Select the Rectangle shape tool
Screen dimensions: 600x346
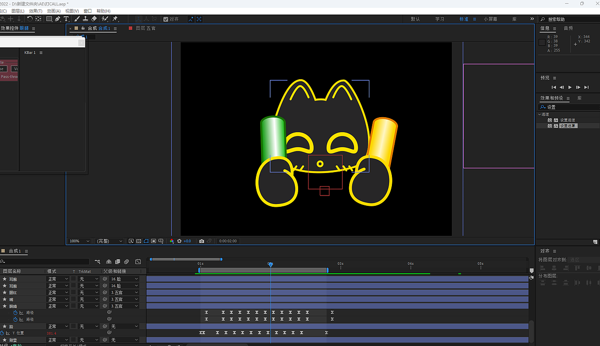pos(49,19)
